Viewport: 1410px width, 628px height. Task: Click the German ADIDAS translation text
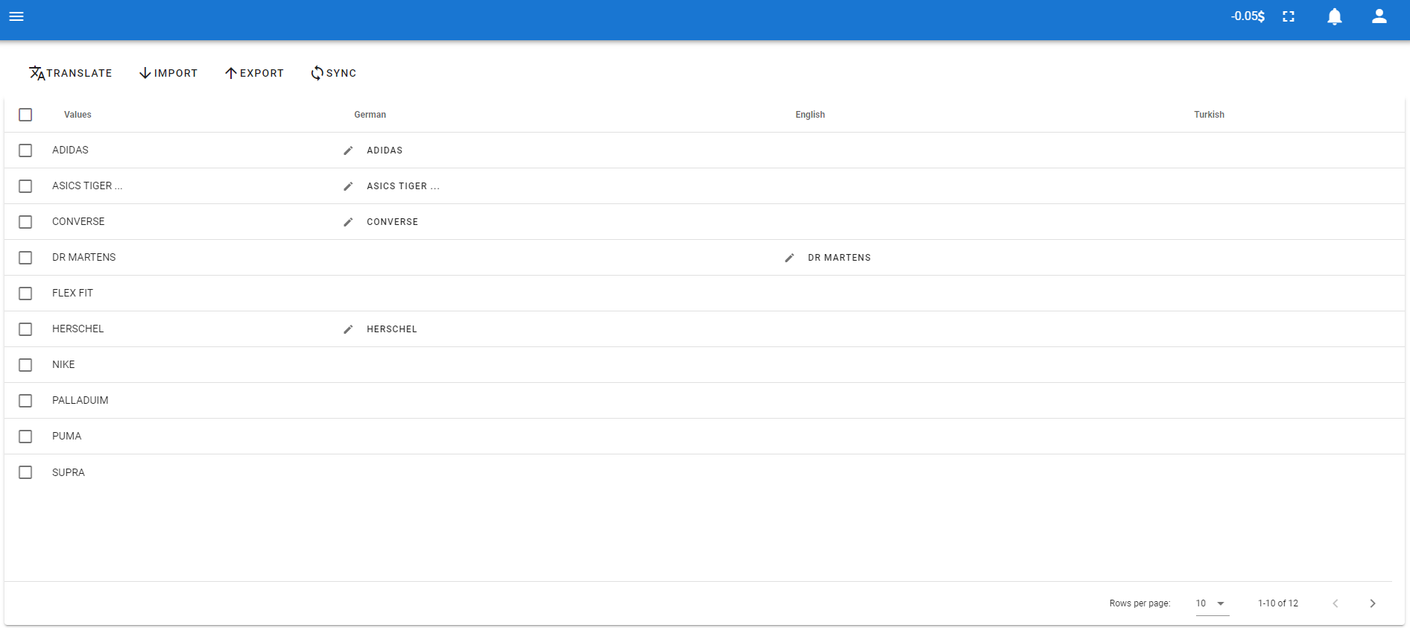[385, 150]
